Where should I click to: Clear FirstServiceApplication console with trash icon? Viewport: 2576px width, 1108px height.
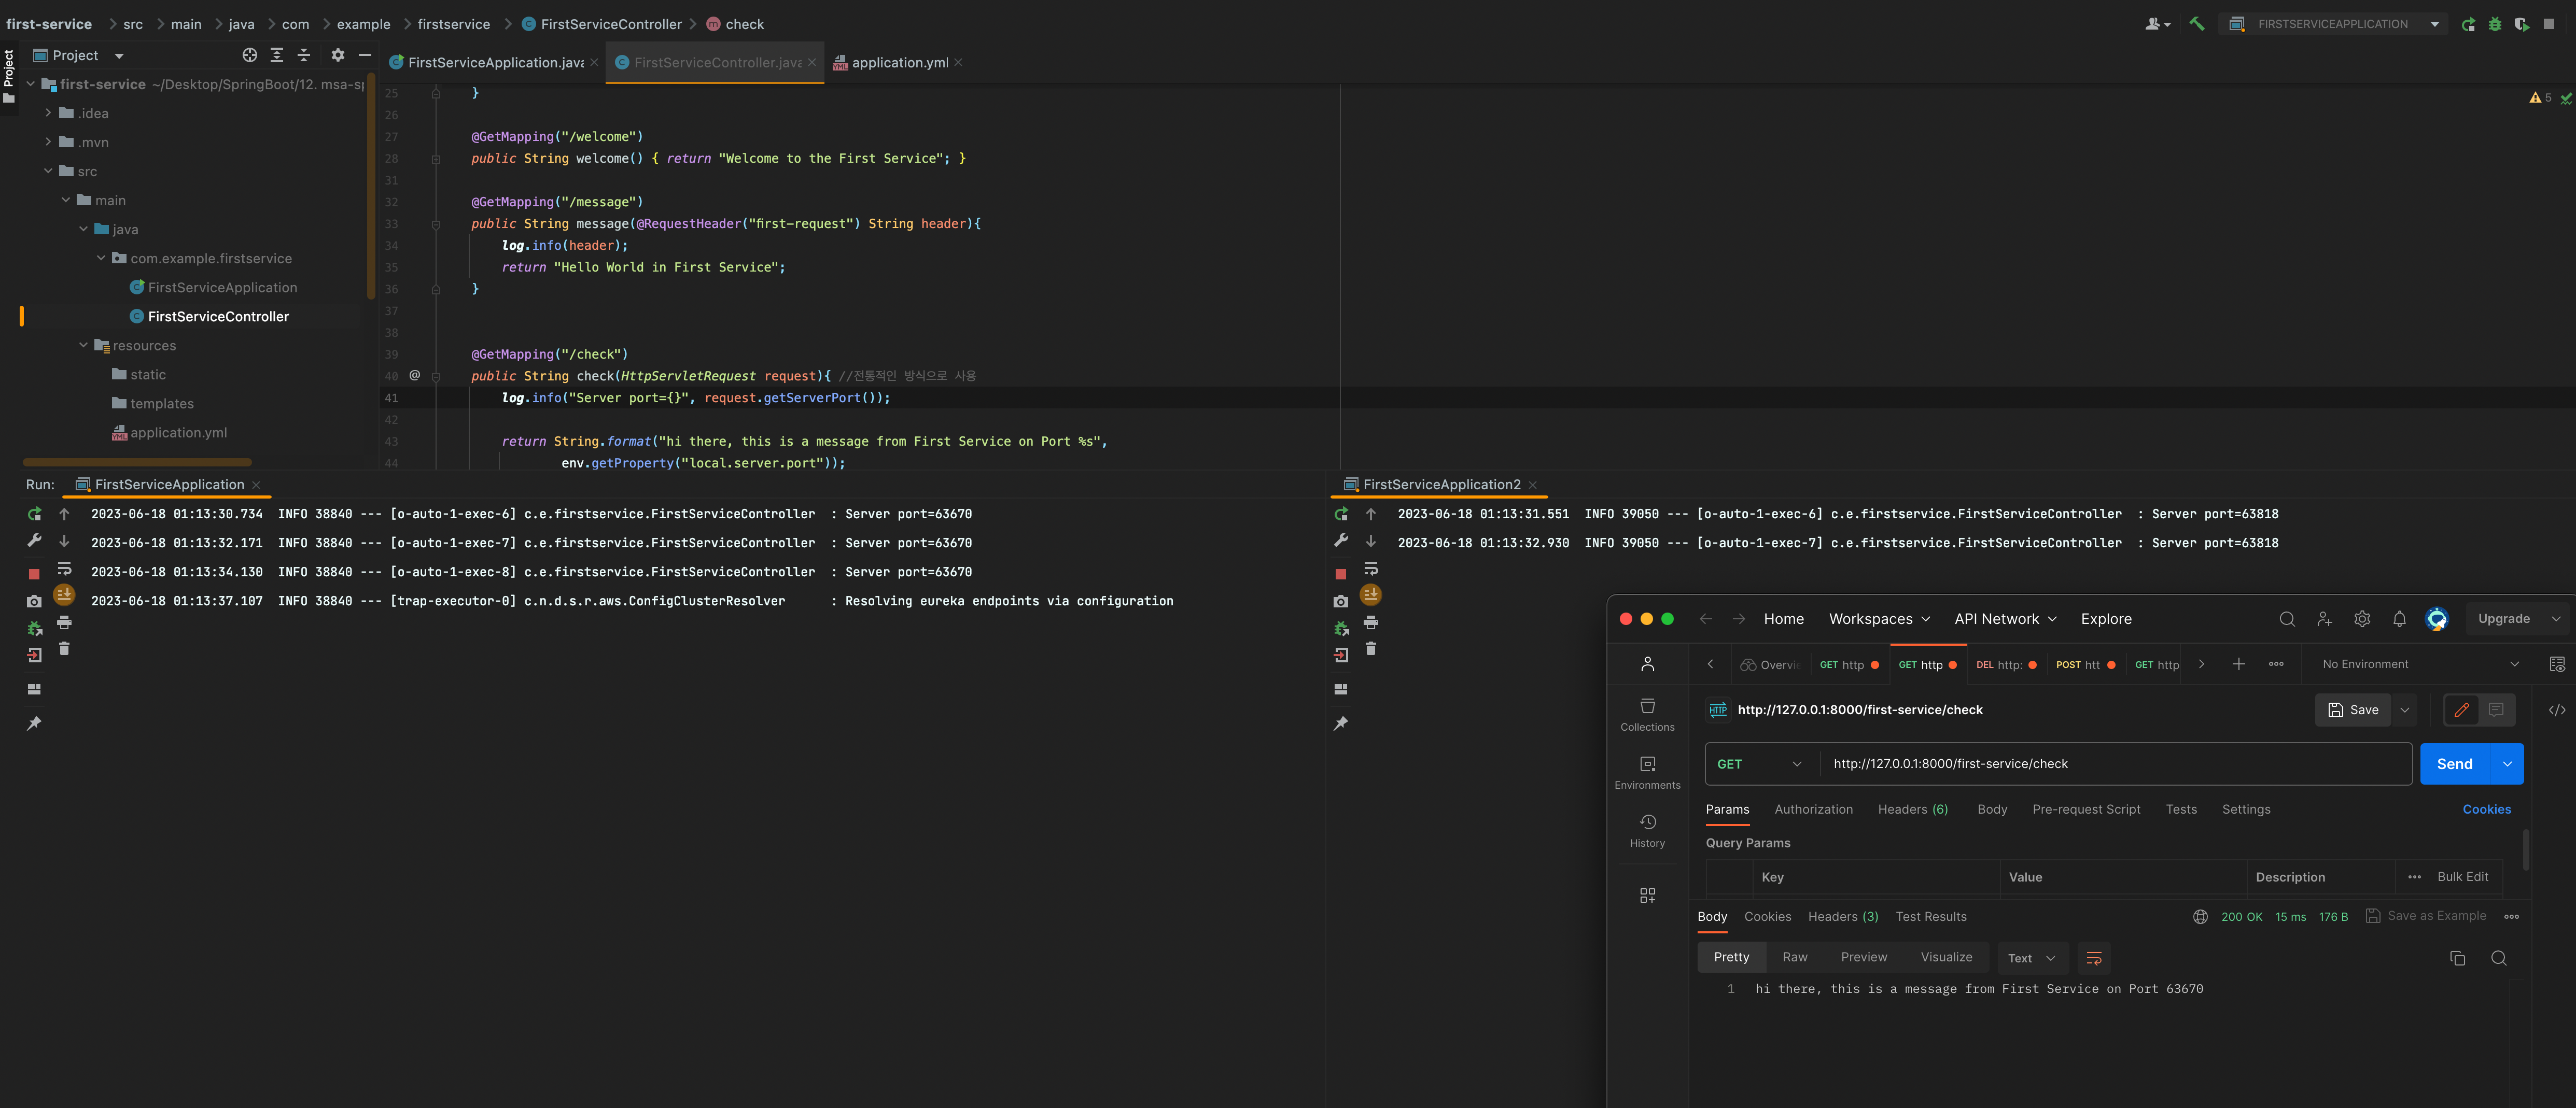(x=64, y=649)
